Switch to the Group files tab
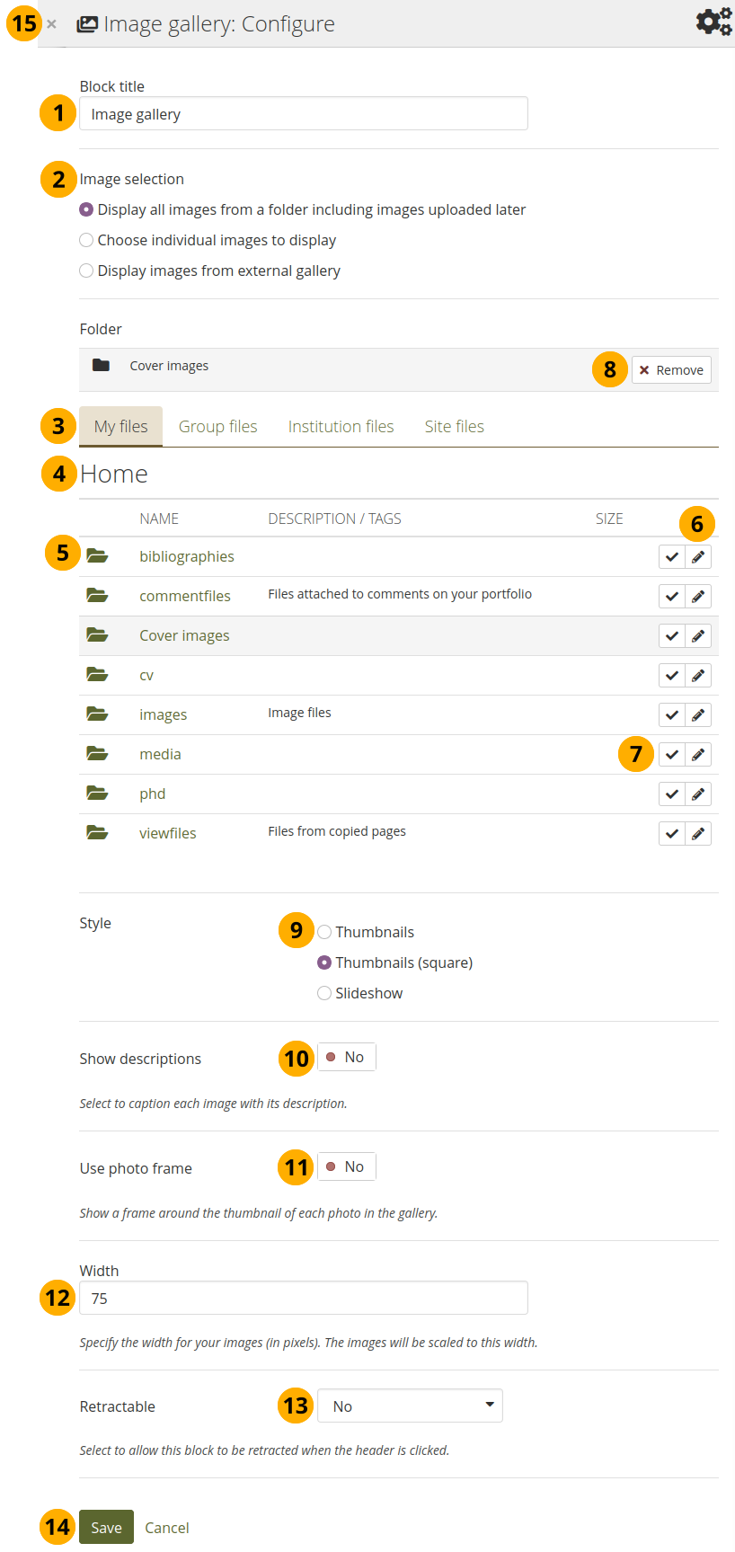 coord(217,427)
